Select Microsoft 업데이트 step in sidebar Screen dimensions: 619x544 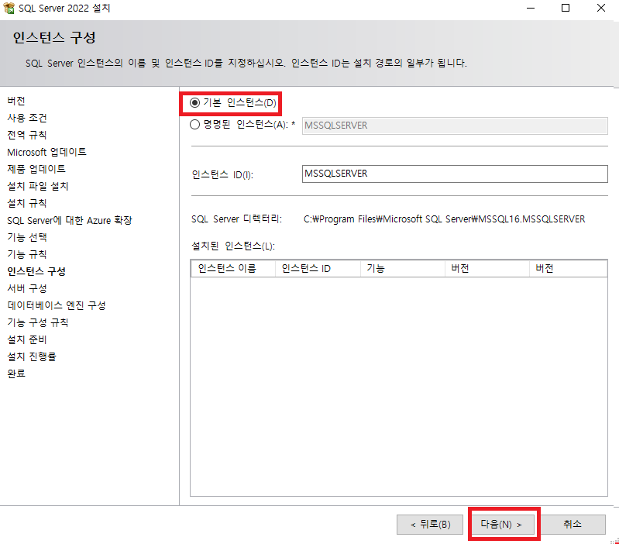pos(46,152)
